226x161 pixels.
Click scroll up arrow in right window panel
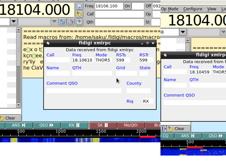(188, 40)
